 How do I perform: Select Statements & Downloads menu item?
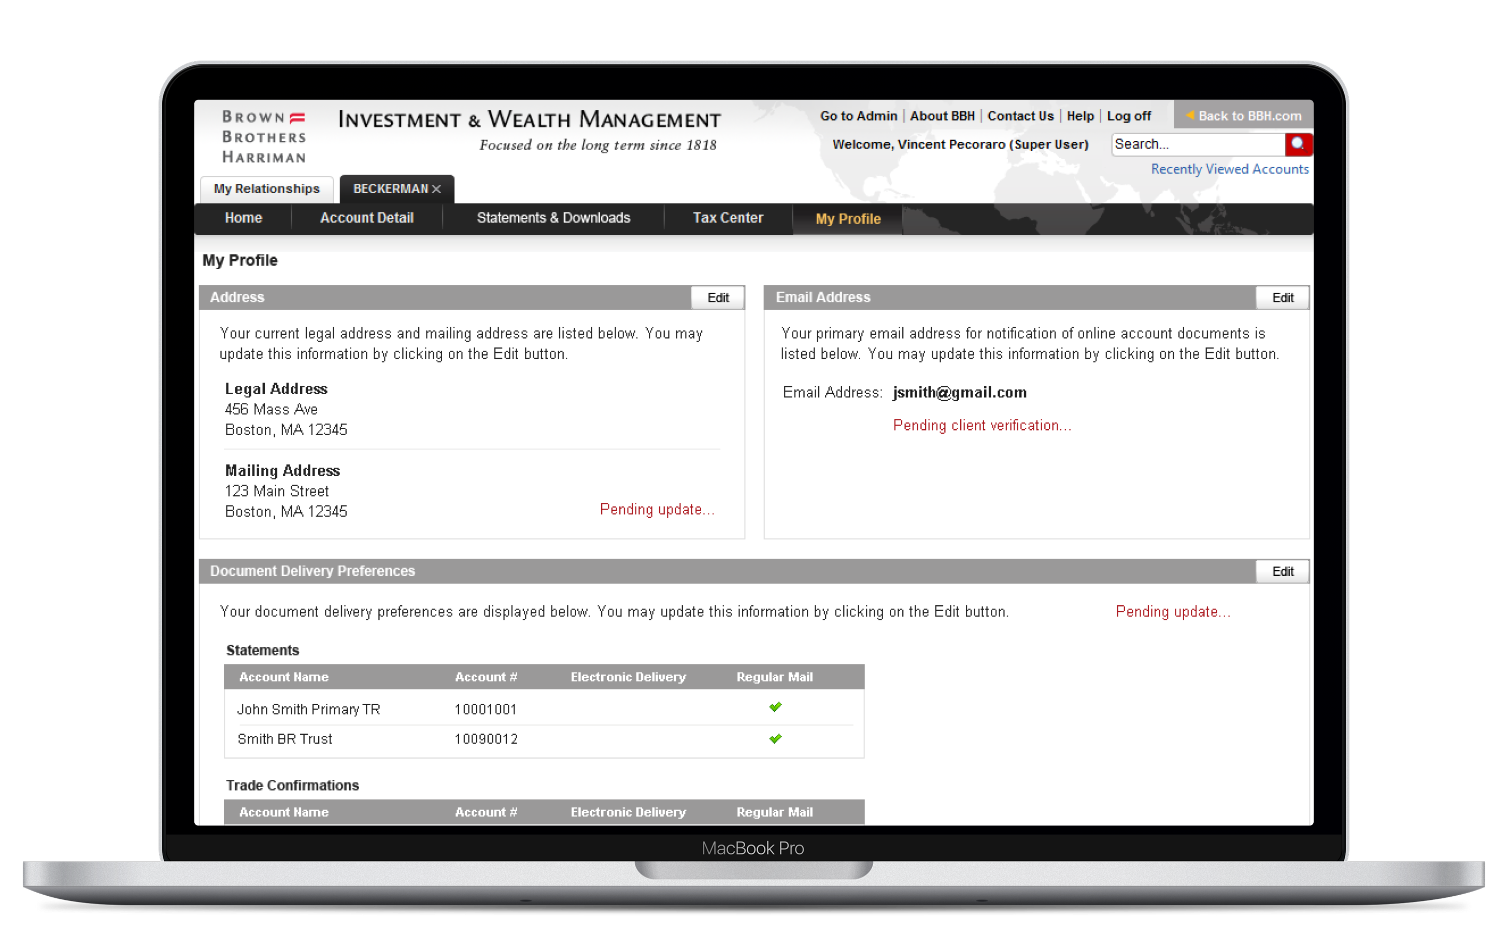point(553,217)
